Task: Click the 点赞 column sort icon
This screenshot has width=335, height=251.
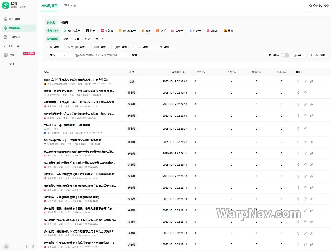Action: 234,72
